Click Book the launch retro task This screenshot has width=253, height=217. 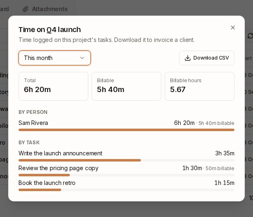(x=47, y=183)
